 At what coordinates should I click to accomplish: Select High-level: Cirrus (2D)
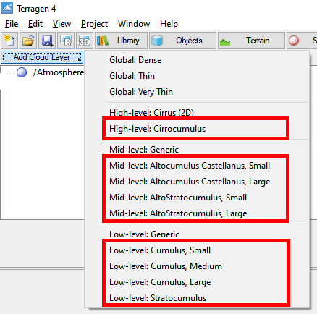click(197, 113)
